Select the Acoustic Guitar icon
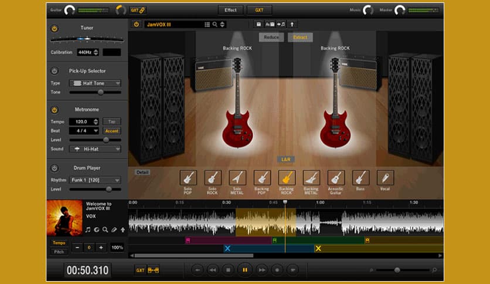This screenshot has height=284, width=490. (336, 178)
